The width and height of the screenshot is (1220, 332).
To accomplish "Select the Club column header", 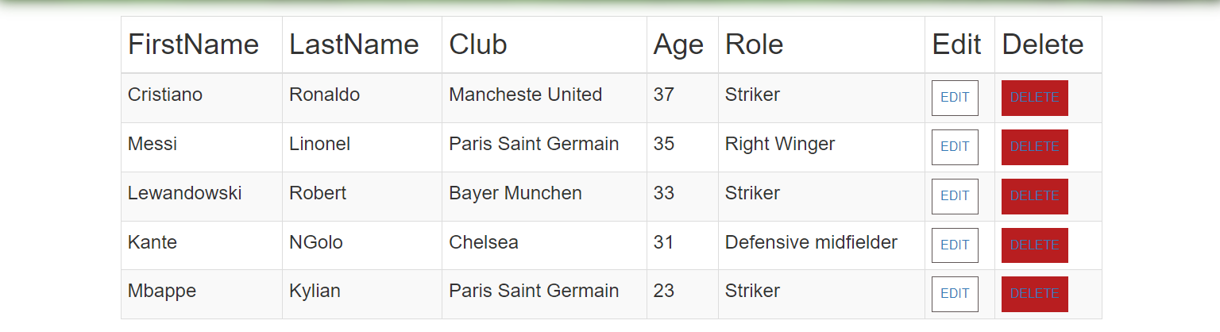I will [478, 44].
